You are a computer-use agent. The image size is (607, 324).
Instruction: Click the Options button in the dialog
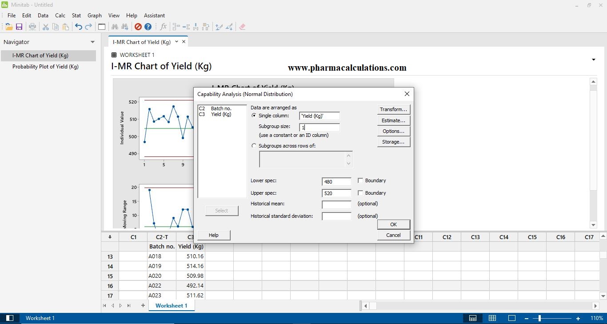[393, 131]
